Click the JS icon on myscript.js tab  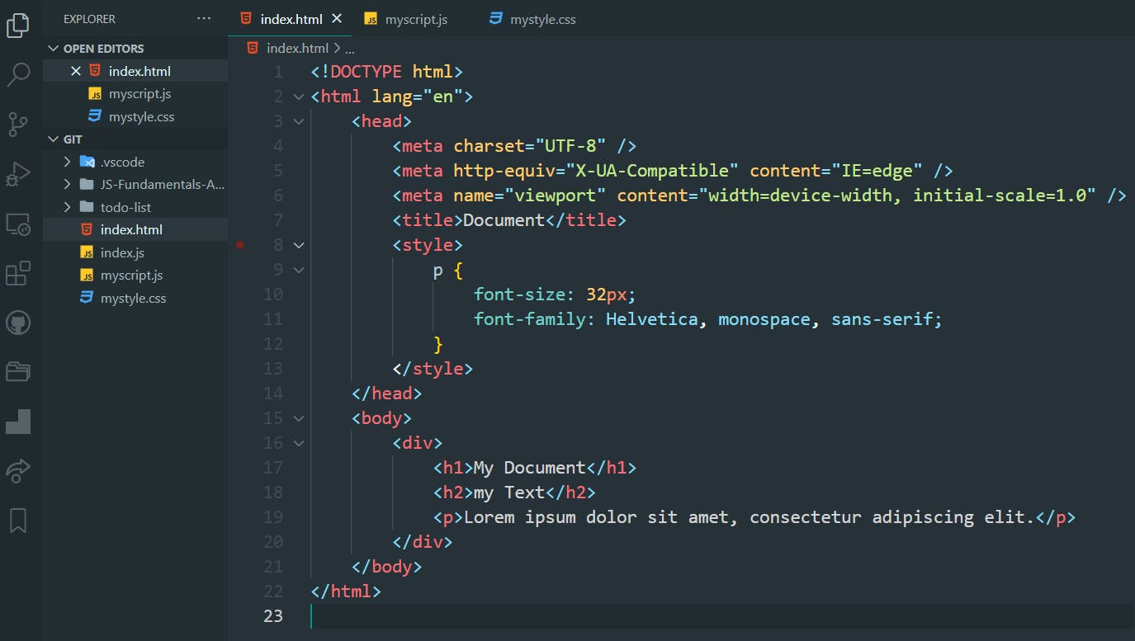[x=371, y=19]
